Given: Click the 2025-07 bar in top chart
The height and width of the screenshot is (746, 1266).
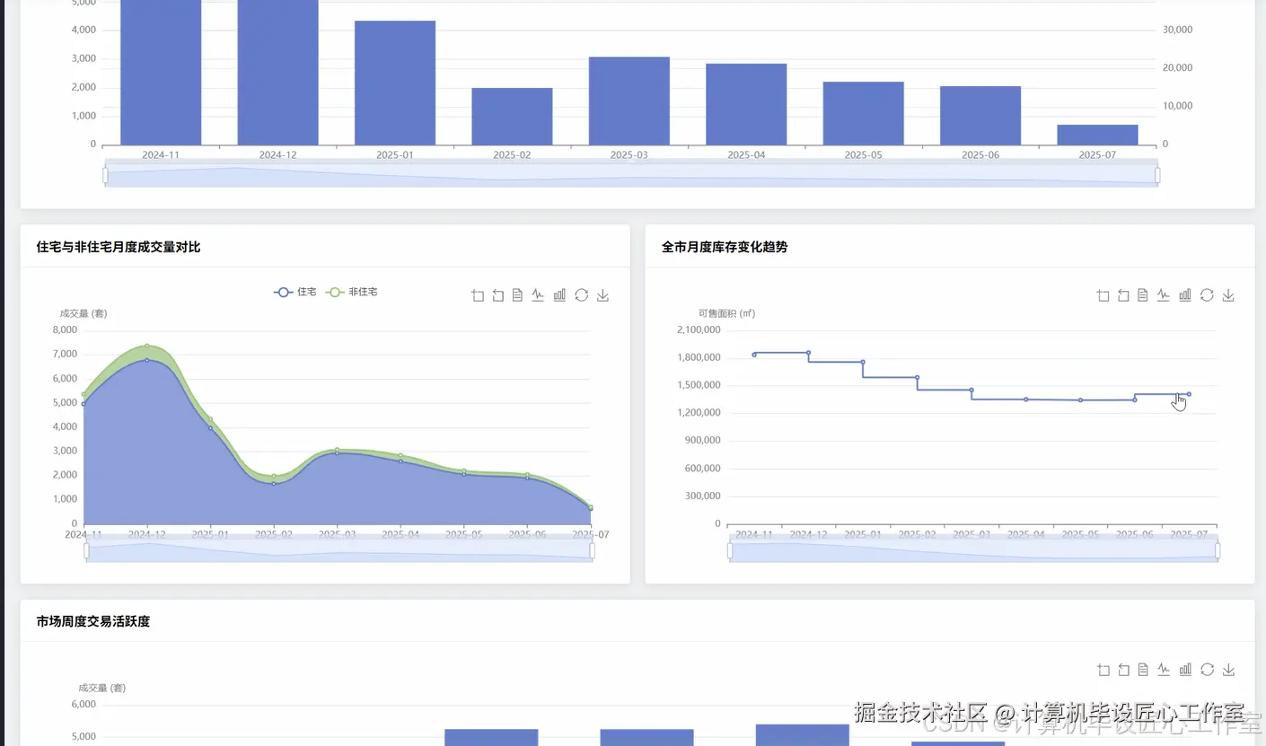Looking at the screenshot, I should click(1097, 135).
